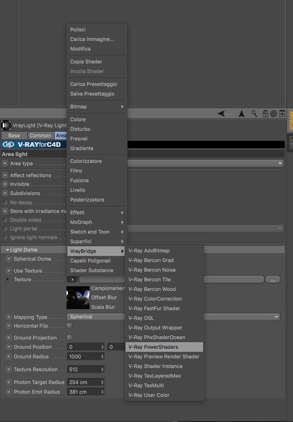293x422 pixels.
Task: Click the target mode icon
Action: (x=274, y=114)
